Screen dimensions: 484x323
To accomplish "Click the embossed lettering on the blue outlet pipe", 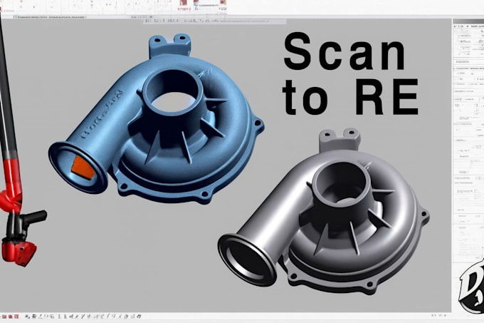I will [x=102, y=114].
